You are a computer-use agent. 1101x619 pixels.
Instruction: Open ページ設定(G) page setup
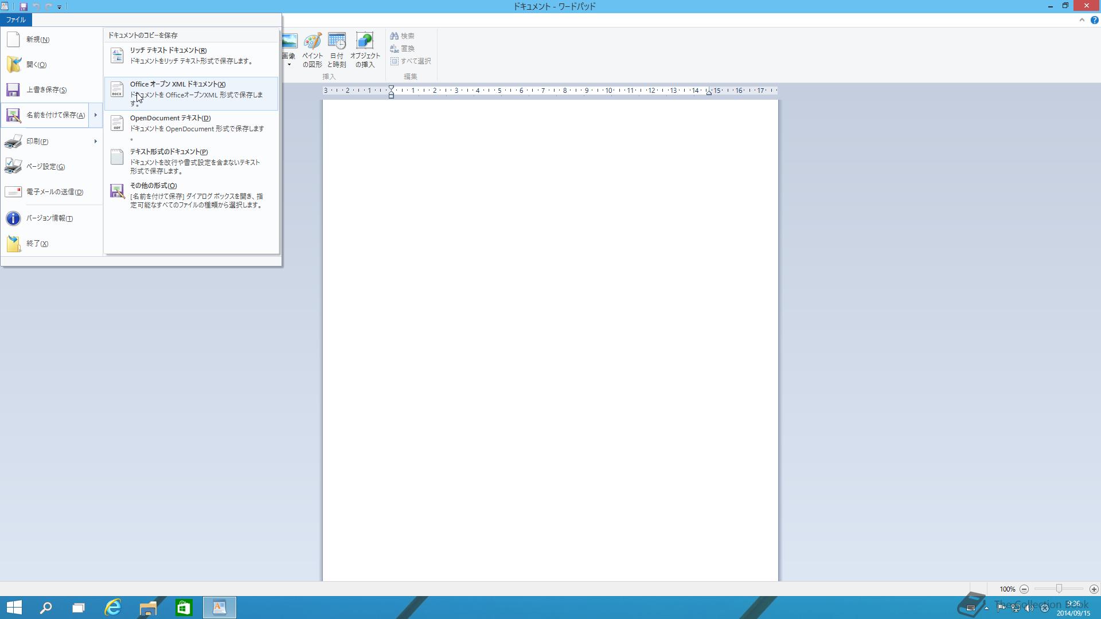click(x=52, y=167)
